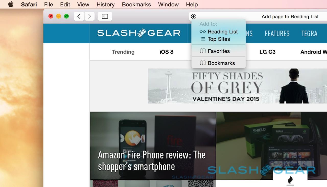
Task: Go forward with the right chevron button
Action: 90,17
